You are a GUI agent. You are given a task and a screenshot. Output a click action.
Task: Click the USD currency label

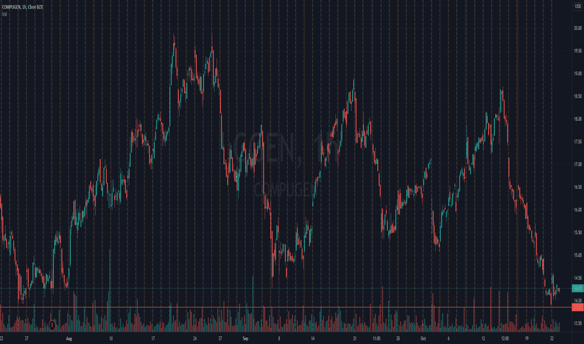pyautogui.click(x=578, y=7)
